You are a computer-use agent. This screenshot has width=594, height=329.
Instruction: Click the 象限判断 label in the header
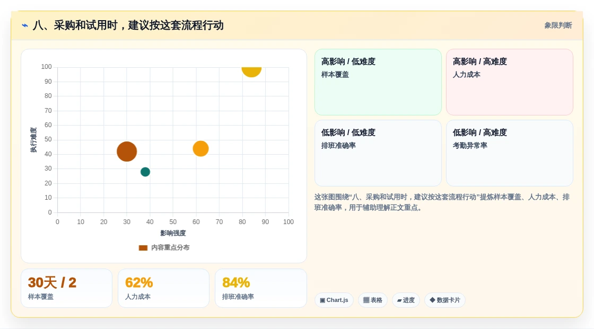point(558,25)
